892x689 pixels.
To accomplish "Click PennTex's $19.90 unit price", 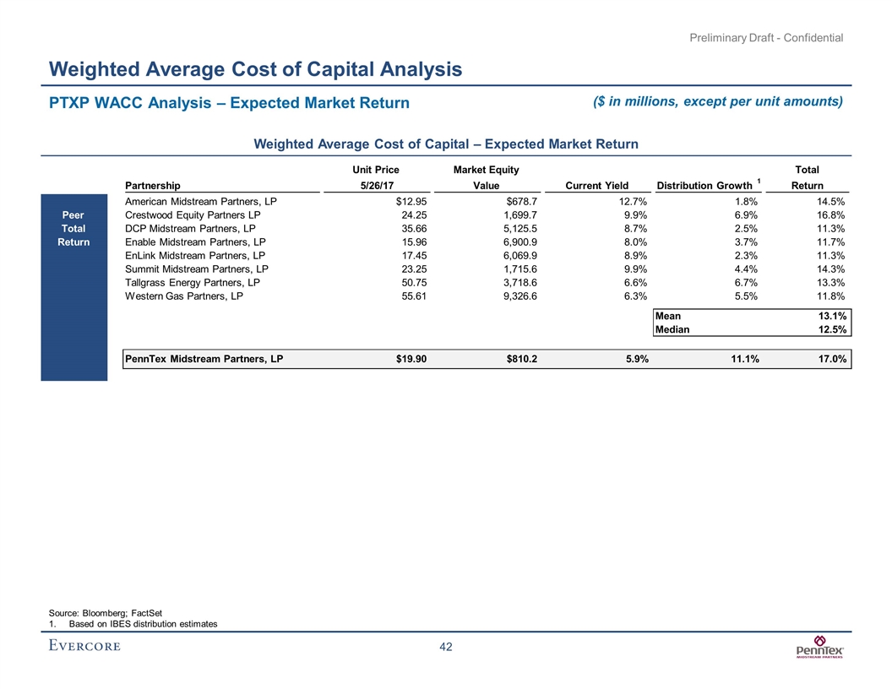I will tap(411, 359).
